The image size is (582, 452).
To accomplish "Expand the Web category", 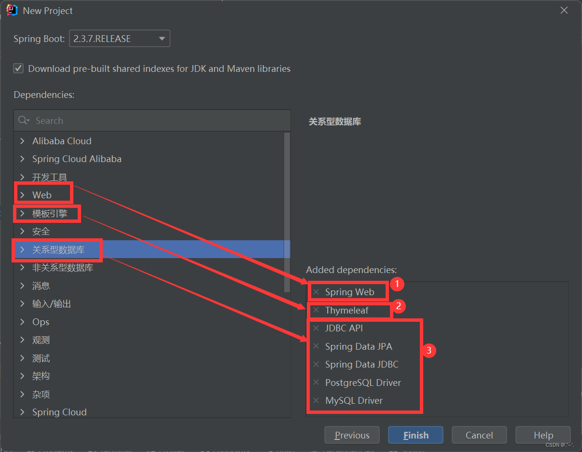I will 22,195.
